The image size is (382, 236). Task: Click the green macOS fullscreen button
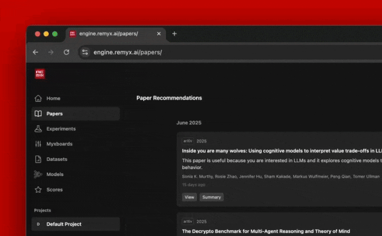pos(55,34)
